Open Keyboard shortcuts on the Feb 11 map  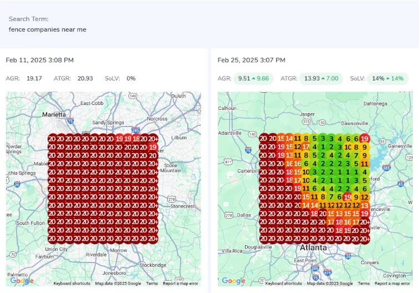pos(72,284)
